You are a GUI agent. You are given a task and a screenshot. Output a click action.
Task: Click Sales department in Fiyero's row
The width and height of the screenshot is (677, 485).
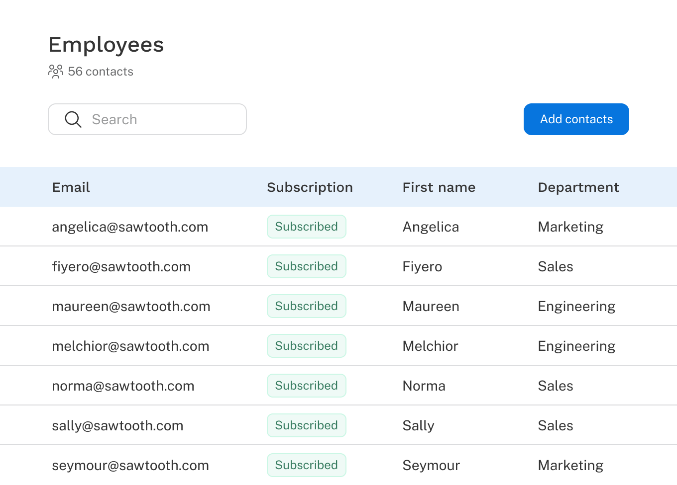coord(556,267)
